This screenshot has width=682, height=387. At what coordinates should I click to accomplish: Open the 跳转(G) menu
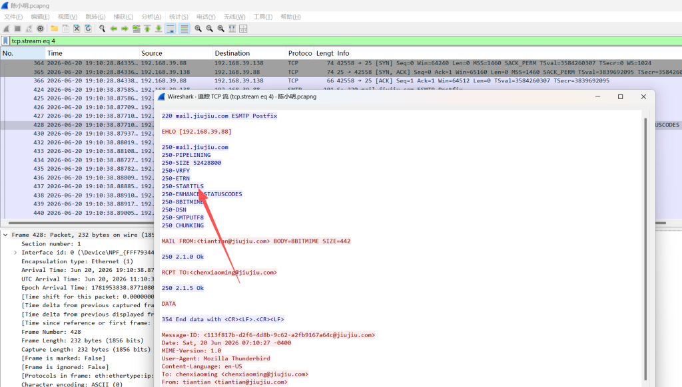coord(95,17)
